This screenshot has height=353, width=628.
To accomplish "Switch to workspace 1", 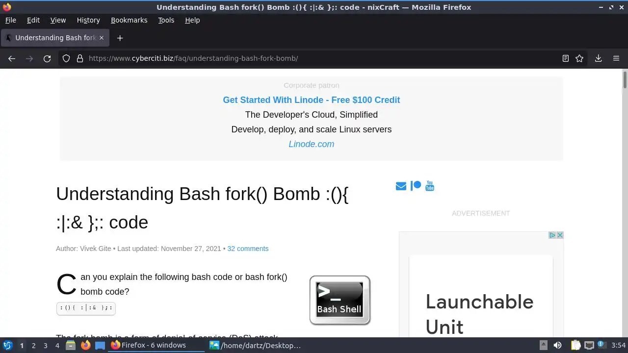I will click(22, 346).
